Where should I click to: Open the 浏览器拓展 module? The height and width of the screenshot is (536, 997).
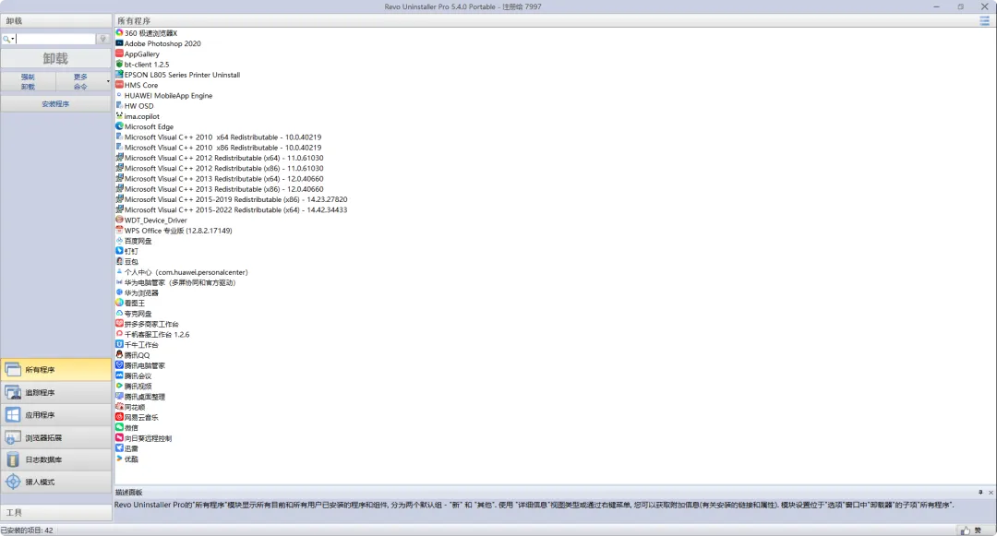click(55, 437)
